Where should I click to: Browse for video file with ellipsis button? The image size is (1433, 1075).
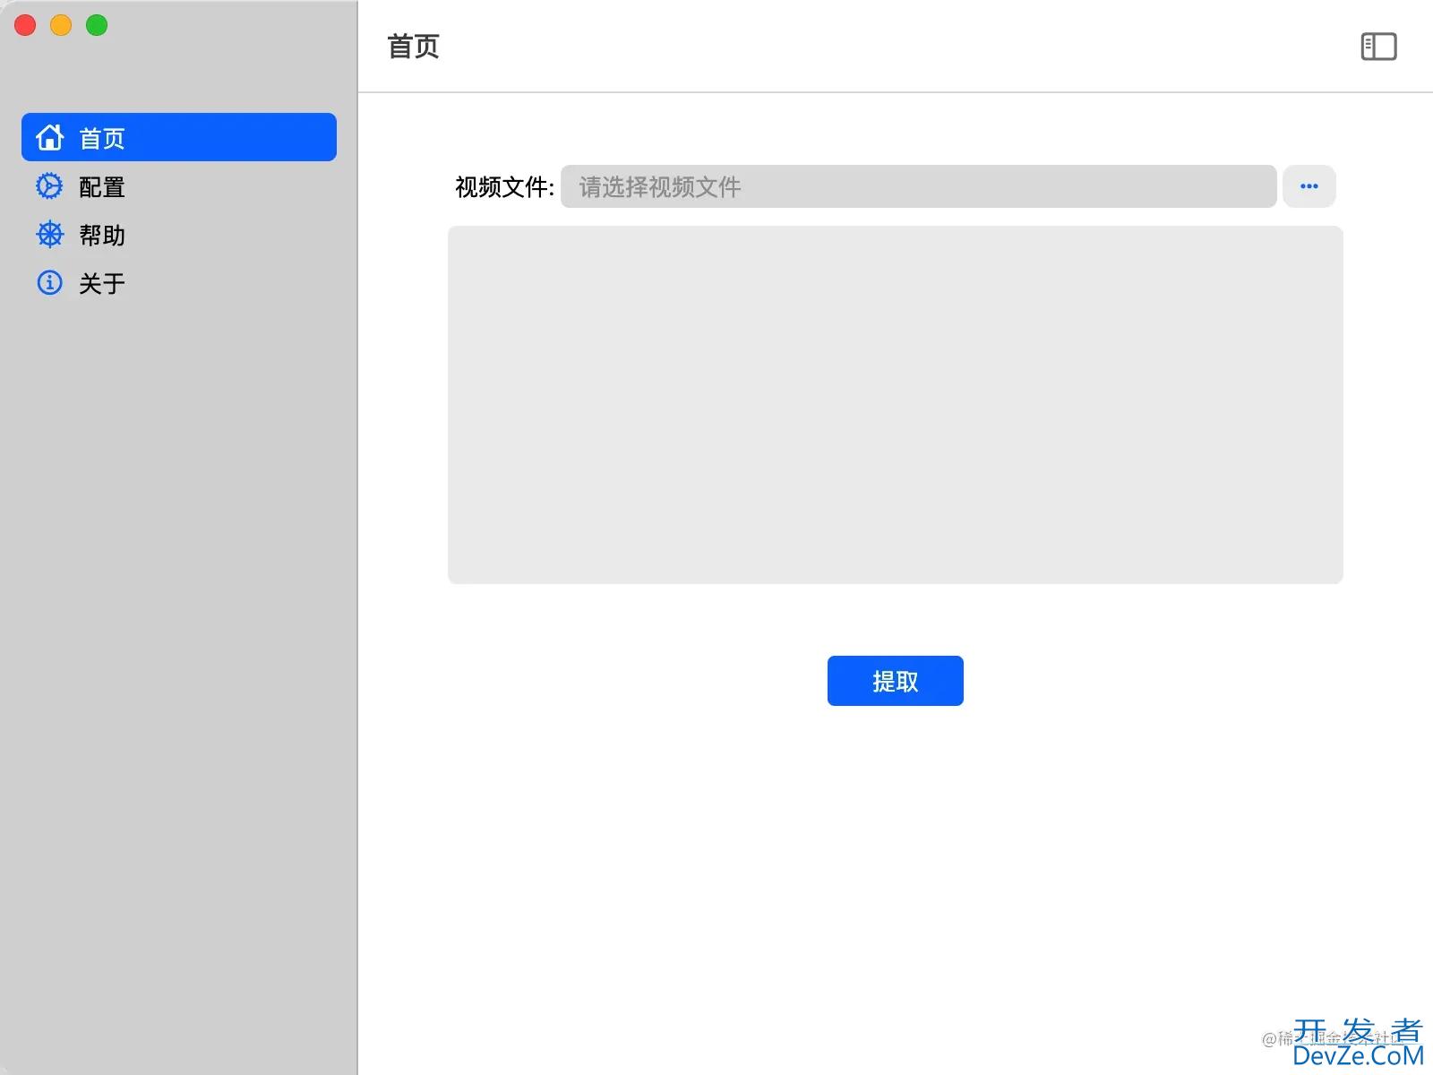pyautogui.click(x=1309, y=186)
